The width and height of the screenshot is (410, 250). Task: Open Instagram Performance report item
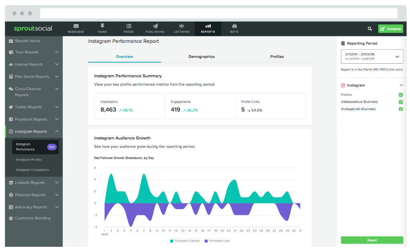click(x=35, y=147)
